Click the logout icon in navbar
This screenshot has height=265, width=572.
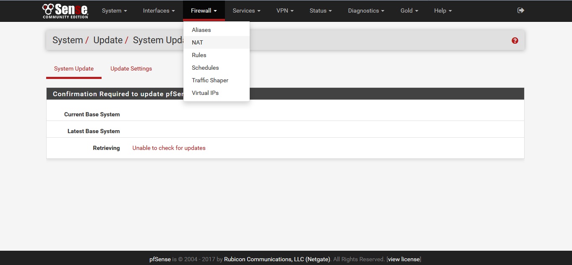tap(521, 10)
